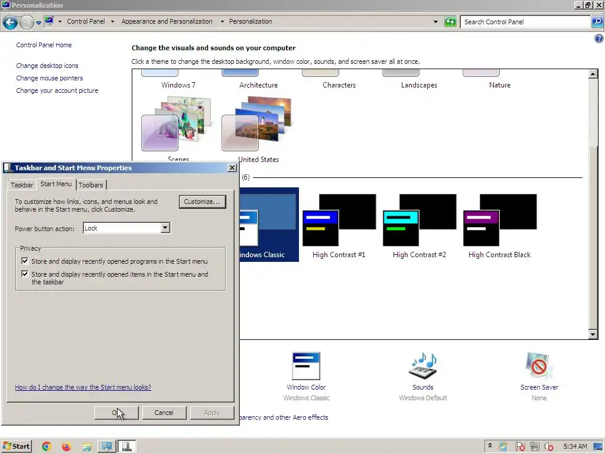Click the green Refresh button

(450, 22)
